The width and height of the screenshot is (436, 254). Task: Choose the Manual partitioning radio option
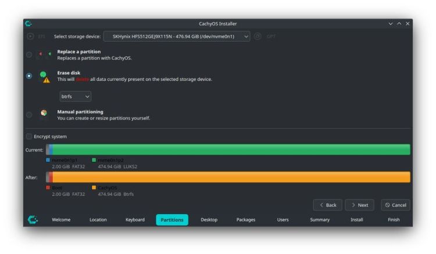29,115
